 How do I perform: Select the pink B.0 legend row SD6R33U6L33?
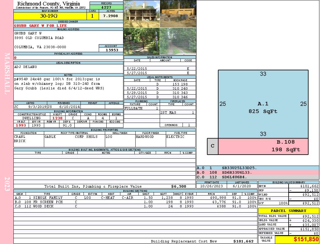click(258, 173)
